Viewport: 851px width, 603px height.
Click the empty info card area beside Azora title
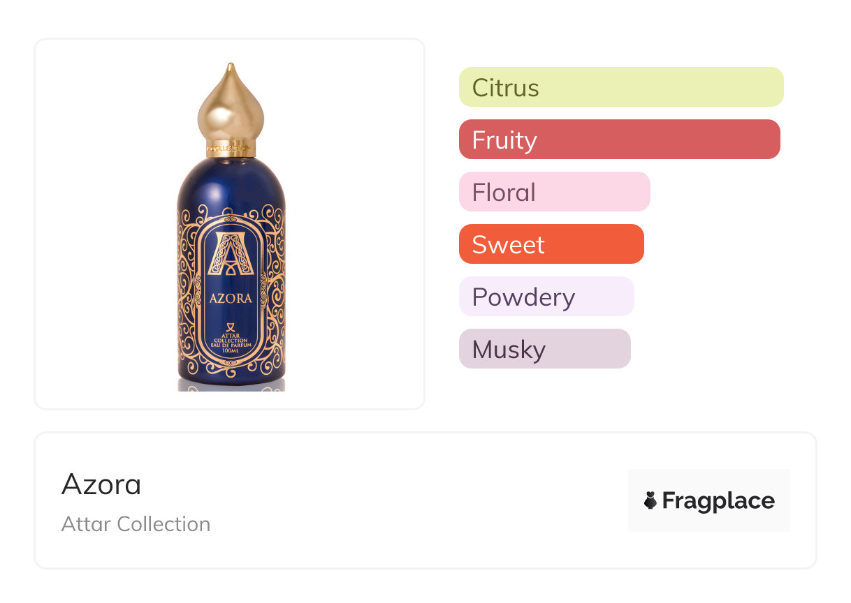tap(419, 501)
